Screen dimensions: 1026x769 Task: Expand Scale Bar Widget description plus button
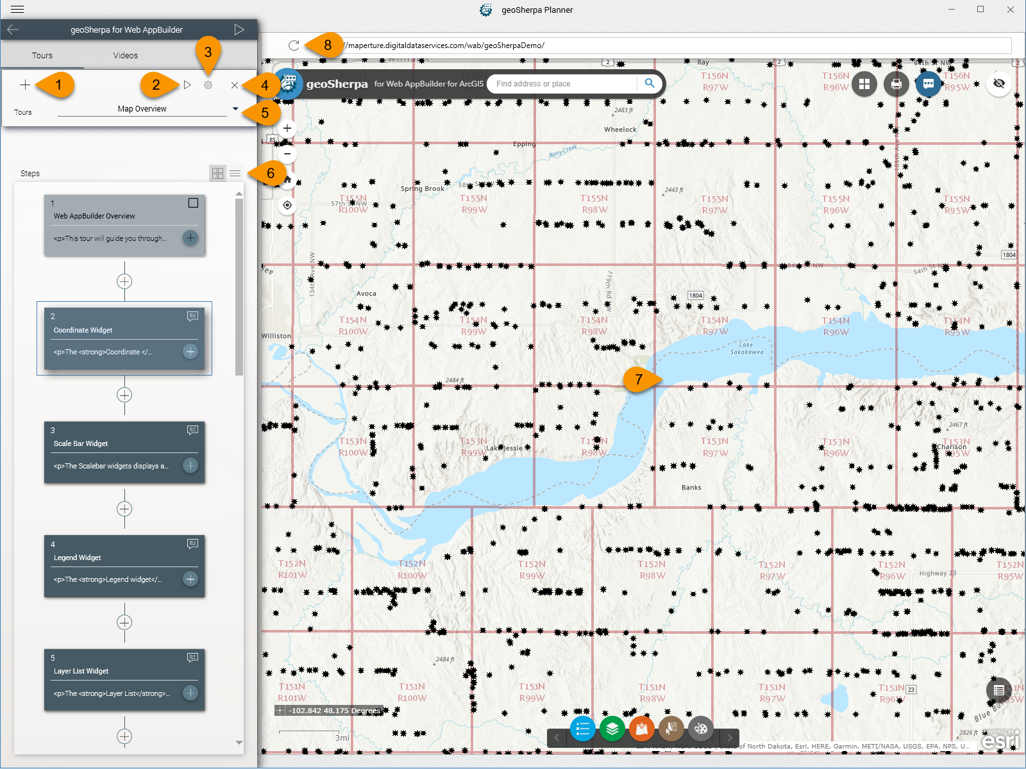point(190,465)
